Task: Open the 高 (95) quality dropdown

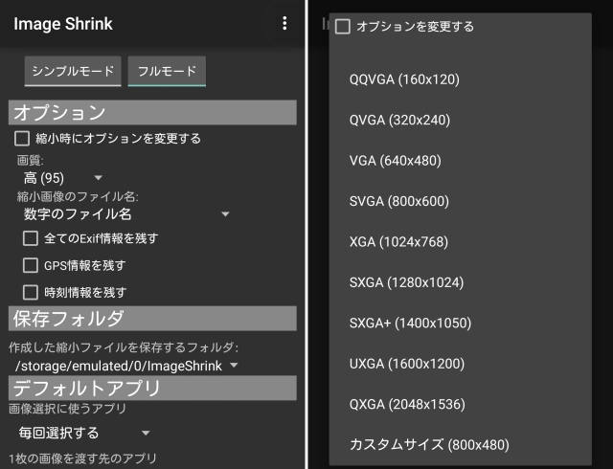Action: pos(62,178)
